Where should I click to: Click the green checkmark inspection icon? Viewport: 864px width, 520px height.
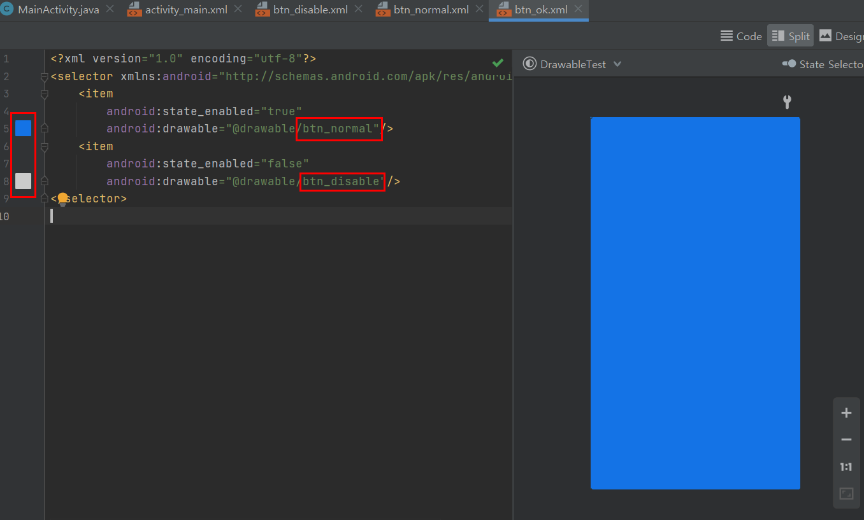(x=498, y=63)
